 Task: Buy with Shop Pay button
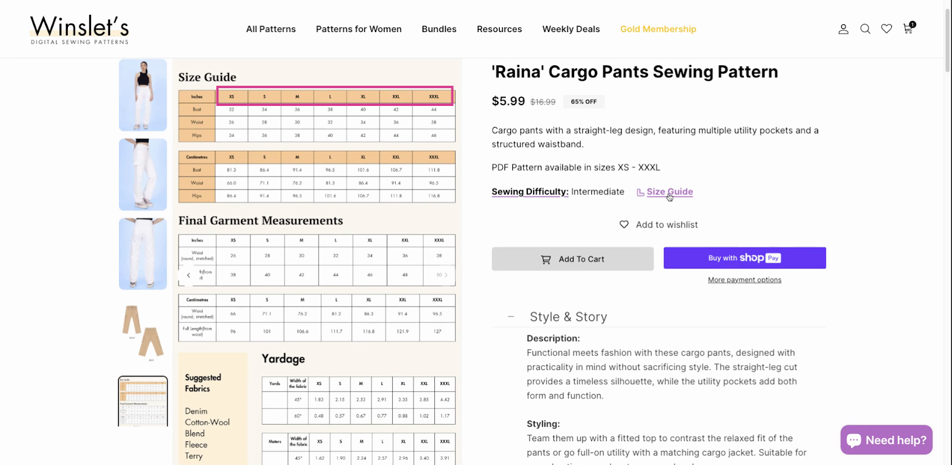745,258
